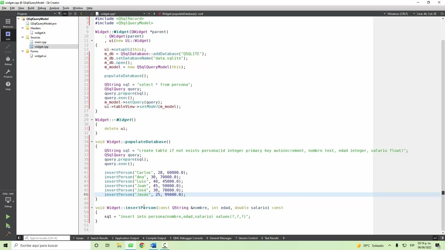Synchronize project tree with editor link icon
The image size is (445, 250).
click(x=65, y=14)
